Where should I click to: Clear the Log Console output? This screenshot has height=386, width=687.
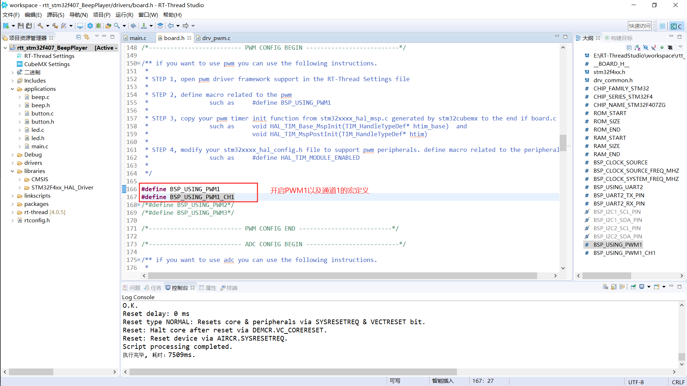[x=605, y=287]
